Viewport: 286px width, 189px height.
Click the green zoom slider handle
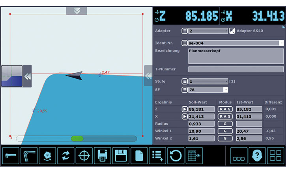click(x=77, y=139)
